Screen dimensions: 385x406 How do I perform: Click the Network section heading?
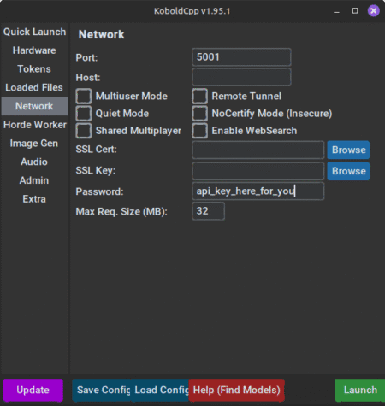pyautogui.click(x=102, y=34)
